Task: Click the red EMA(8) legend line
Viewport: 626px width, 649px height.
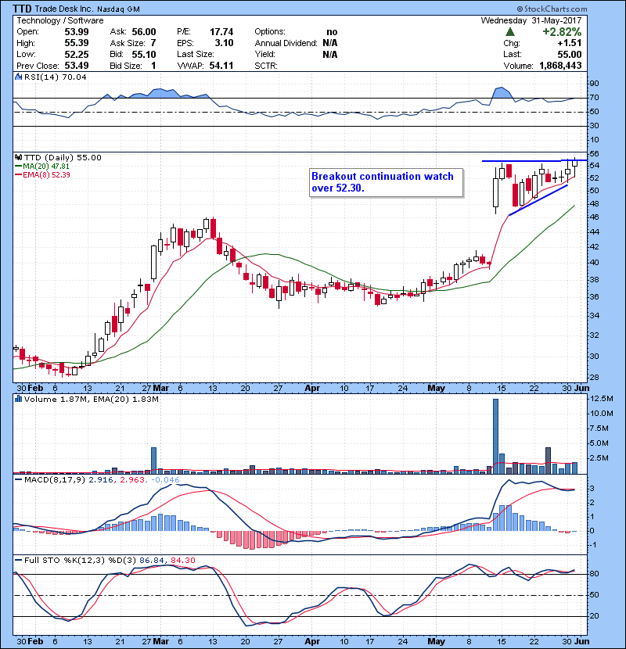Action: tap(18, 174)
